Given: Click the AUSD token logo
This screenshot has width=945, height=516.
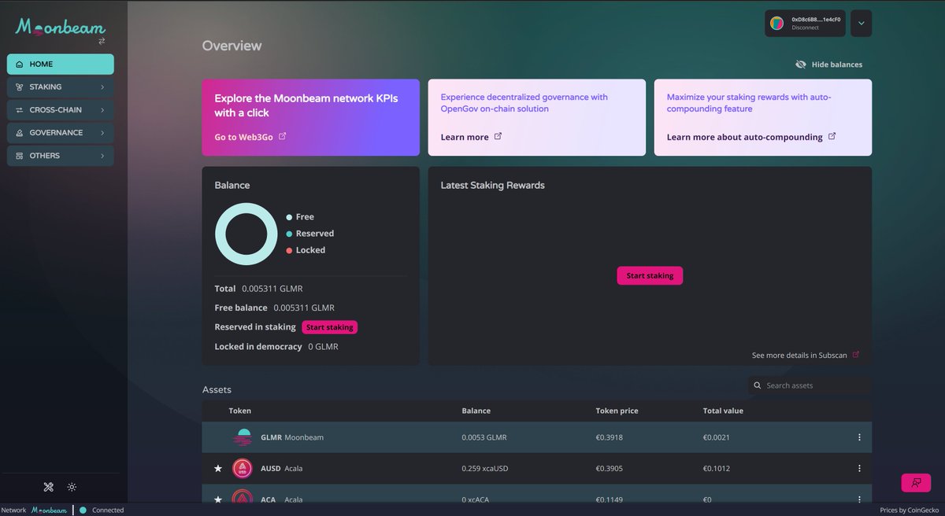Looking at the screenshot, I should pyautogui.click(x=243, y=468).
